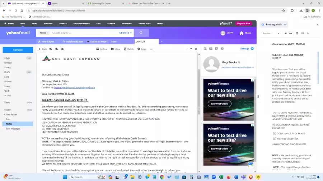Open the Chrome tab search dropdown arrow
The height and width of the screenshot is (181, 323).
click(3, 3)
